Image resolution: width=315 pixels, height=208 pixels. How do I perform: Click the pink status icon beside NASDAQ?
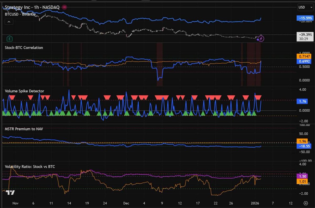coord(64,7)
